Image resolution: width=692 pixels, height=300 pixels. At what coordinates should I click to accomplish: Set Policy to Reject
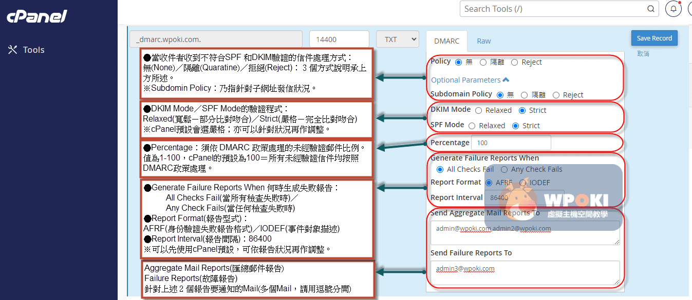point(515,63)
